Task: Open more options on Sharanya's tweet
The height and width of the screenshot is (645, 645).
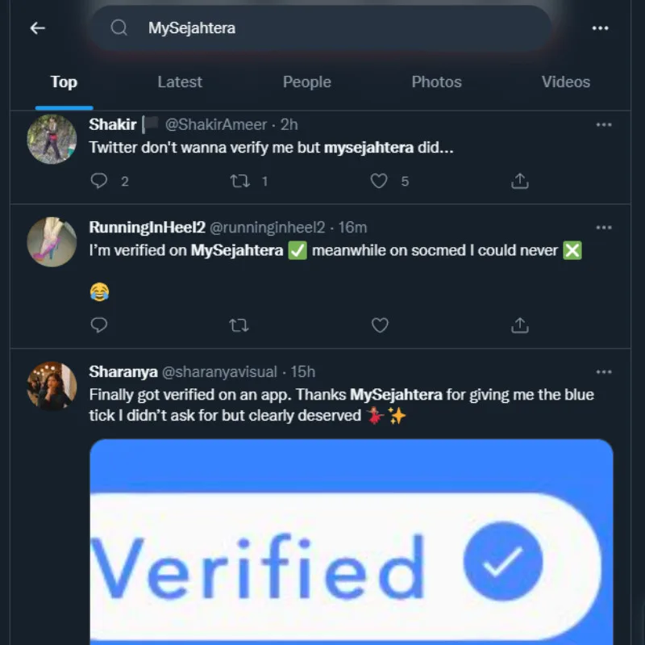Action: point(604,372)
